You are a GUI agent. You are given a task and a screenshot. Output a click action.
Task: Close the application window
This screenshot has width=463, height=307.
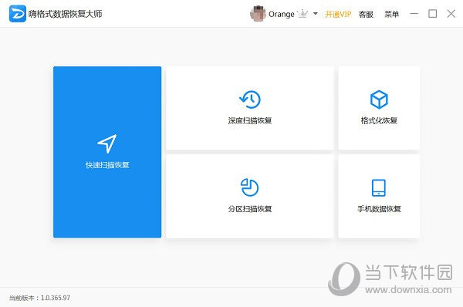click(451, 14)
